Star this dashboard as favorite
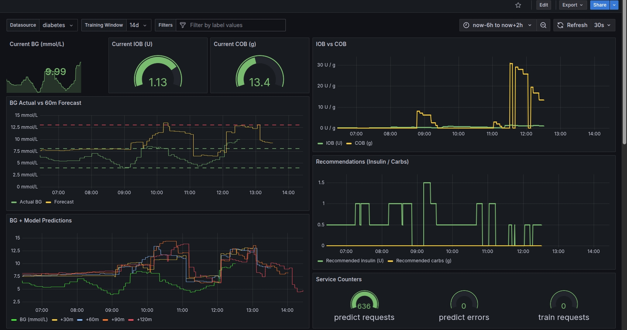 [518, 5]
